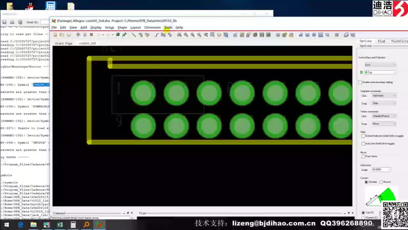Click the cascaded windows toolbar icon
The height and width of the screenshot is (230, 408).
point(346,35)
